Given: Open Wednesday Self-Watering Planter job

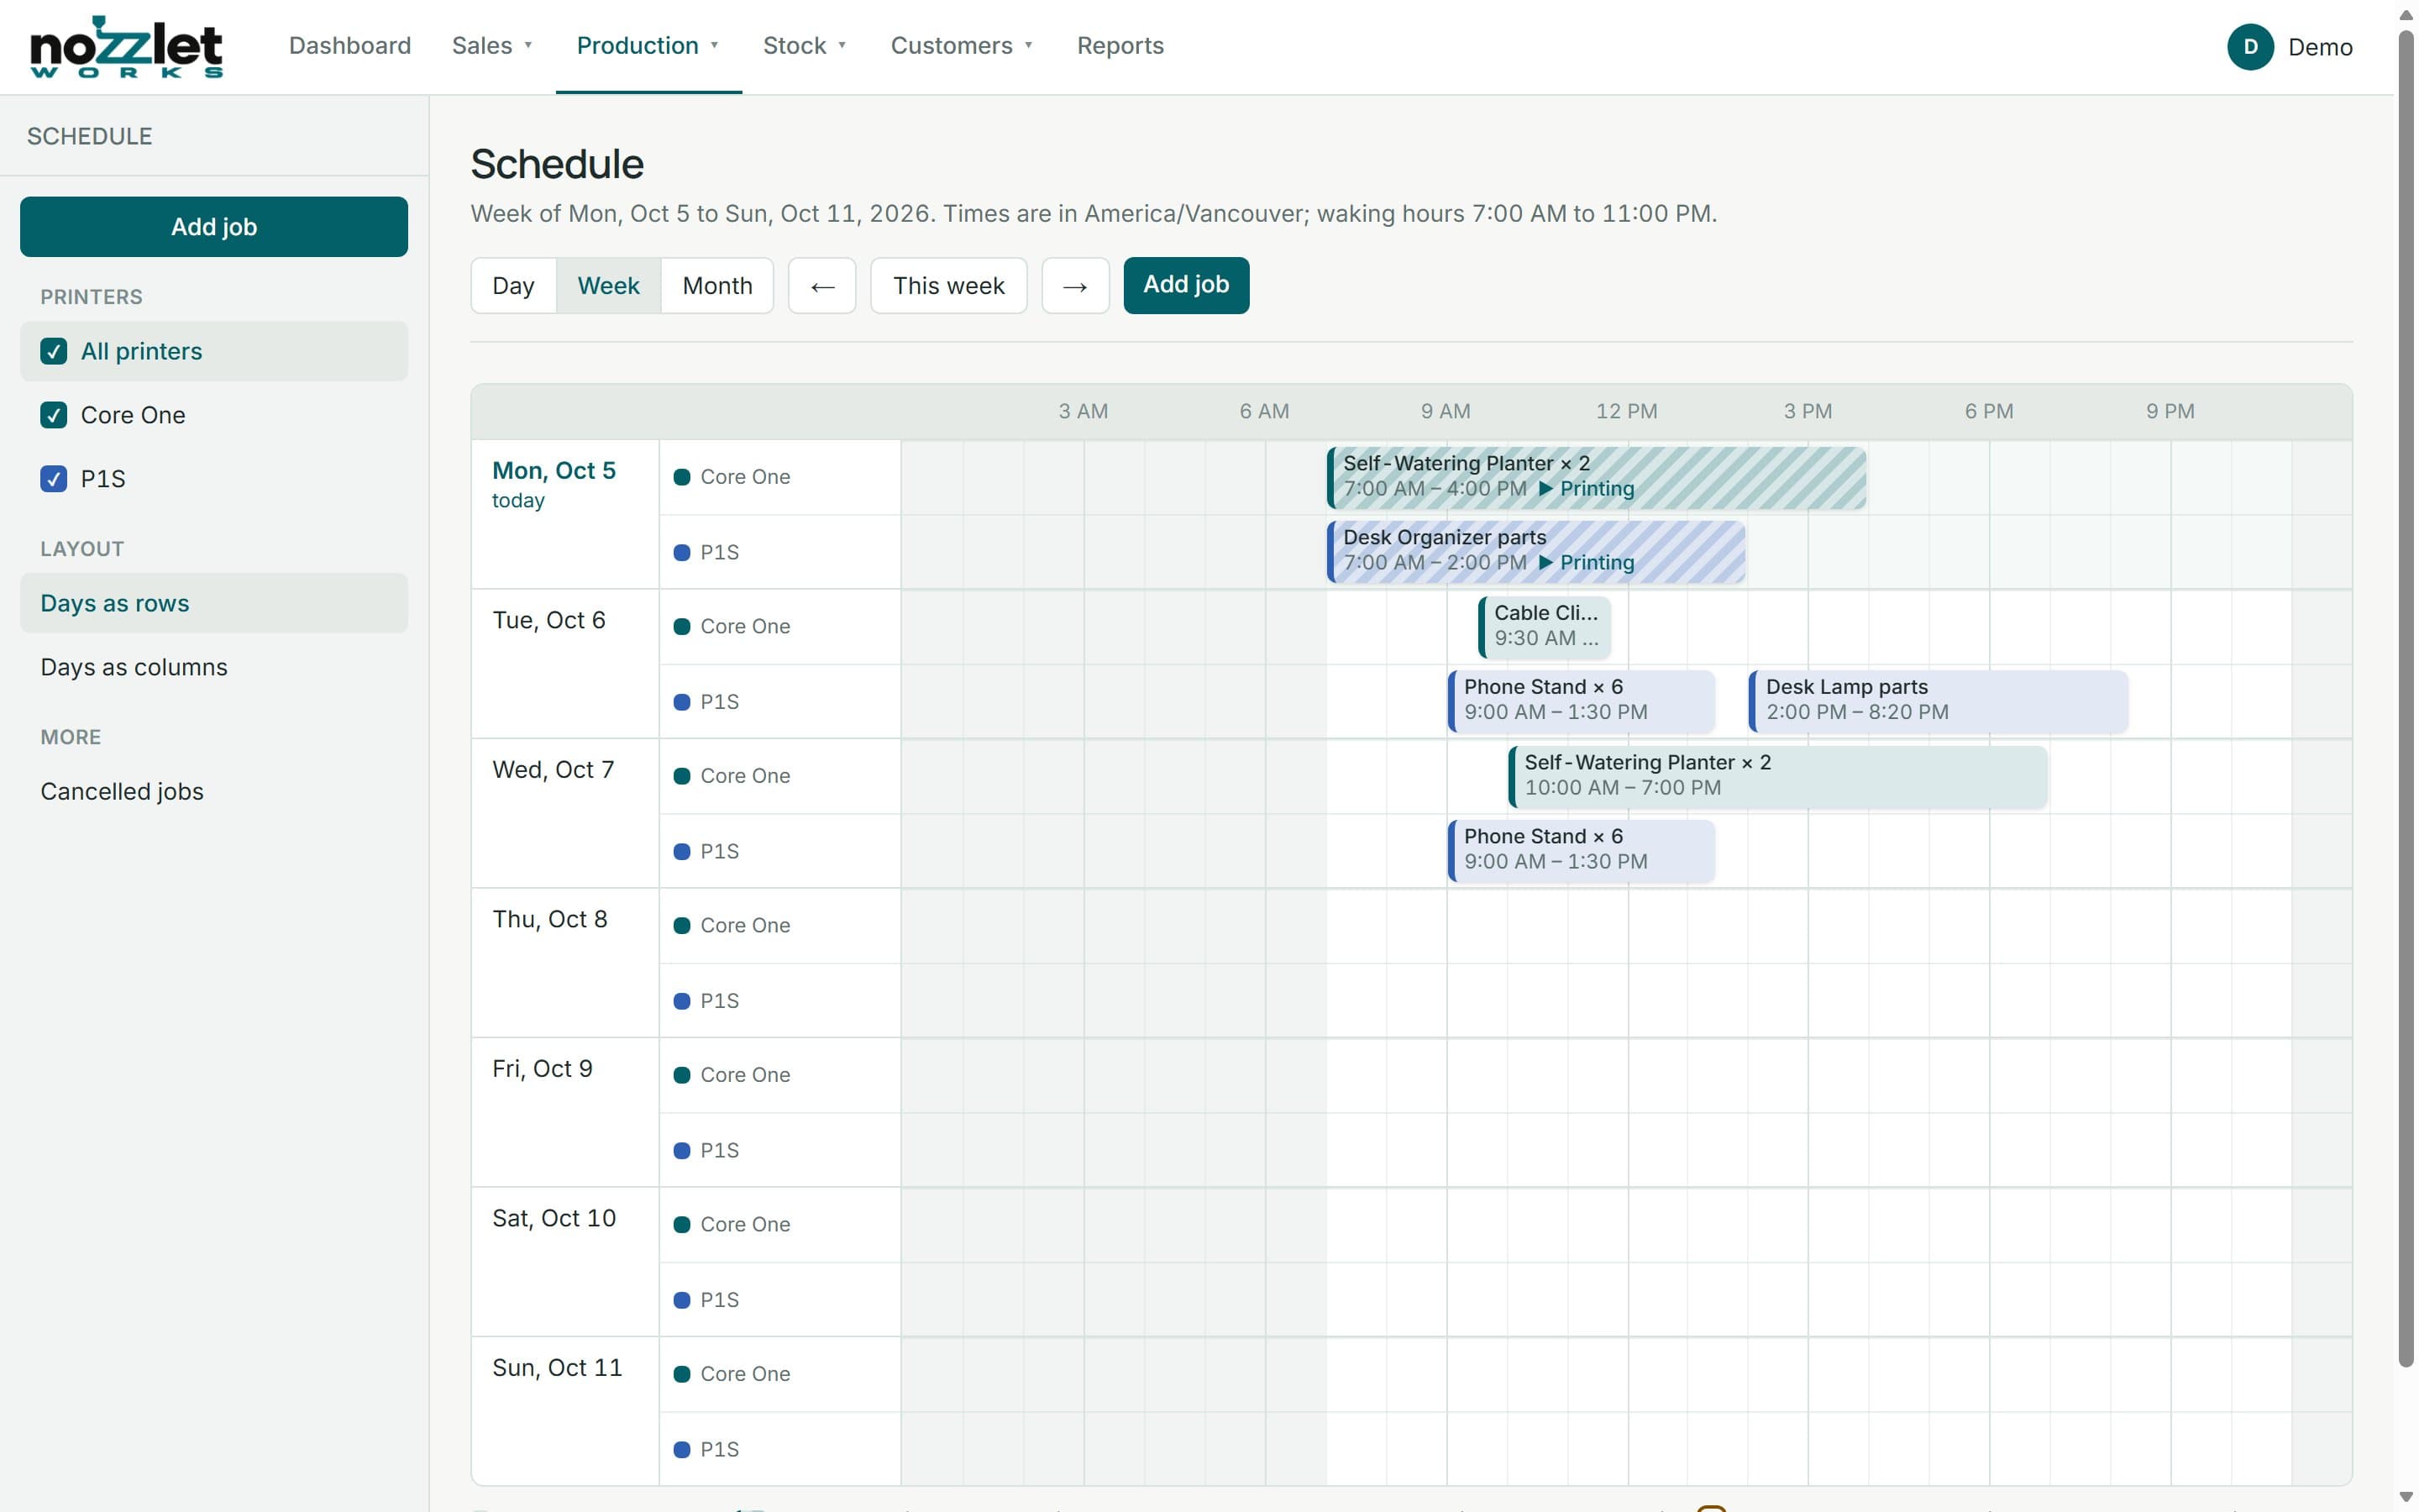Looking at the screenshot, I should pos(1777,776).
